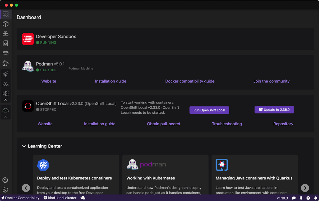Show next Learning Center card
This screenshot has height=201, width=319.
click(305, 188)
